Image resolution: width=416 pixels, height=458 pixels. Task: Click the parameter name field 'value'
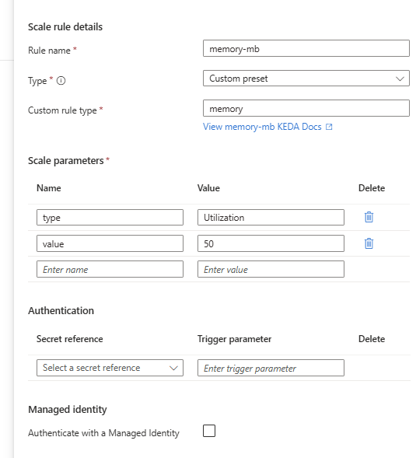click(x=110, y=243)
